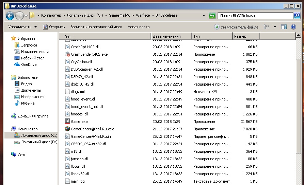
Task: Click the Game.exe Warface icon
Action: coord(67,122)
